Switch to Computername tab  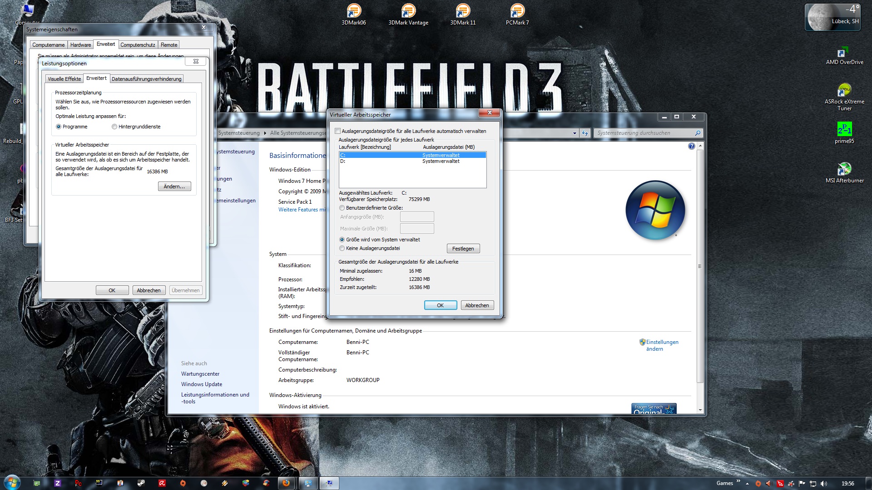[x=49, y=45]
